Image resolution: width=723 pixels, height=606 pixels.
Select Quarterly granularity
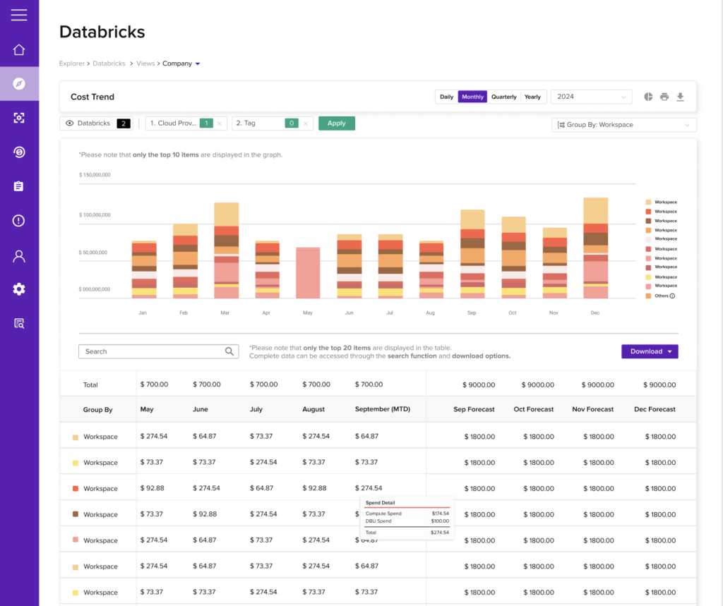point(504,97)
